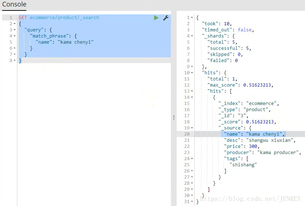The image size is (305, 206).
Task: Collapse "hits" array at output line 13
Action: [x=192, y=91]
